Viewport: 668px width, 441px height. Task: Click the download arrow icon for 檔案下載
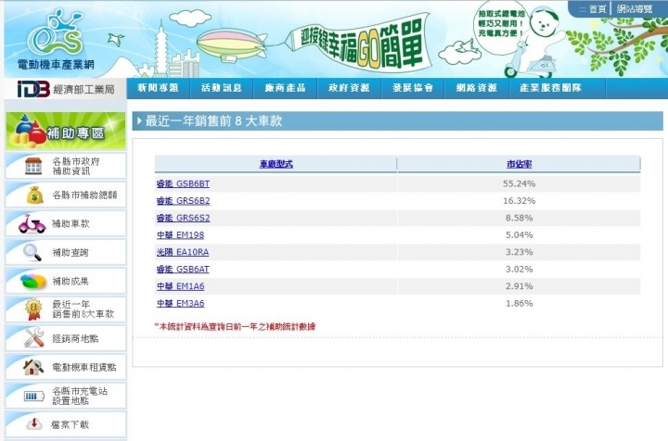point(34,423)
